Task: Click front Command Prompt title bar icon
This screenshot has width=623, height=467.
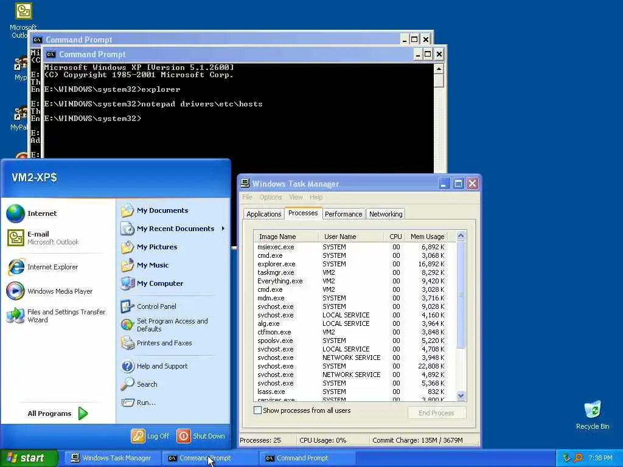Action: 50,54
